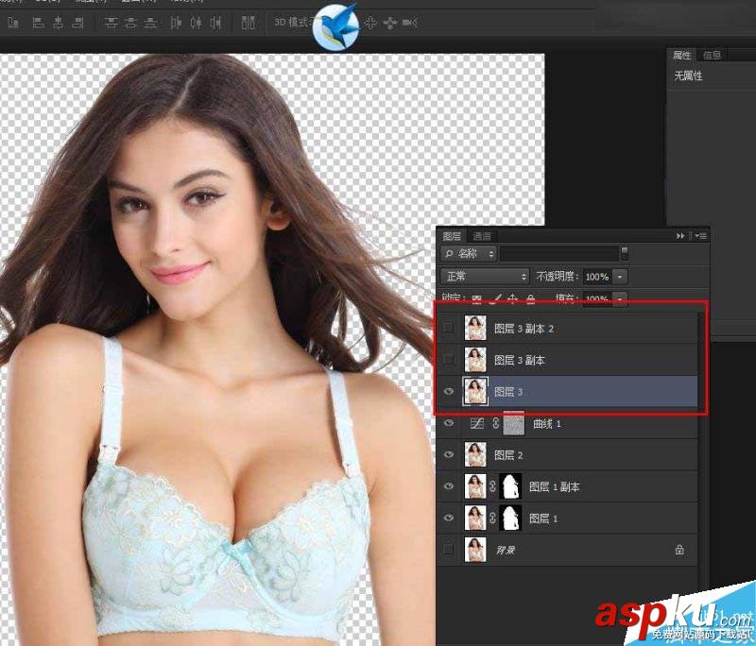
Task: Click the gray mask thumbnail of 曲线 1
Action: (513, 424)
